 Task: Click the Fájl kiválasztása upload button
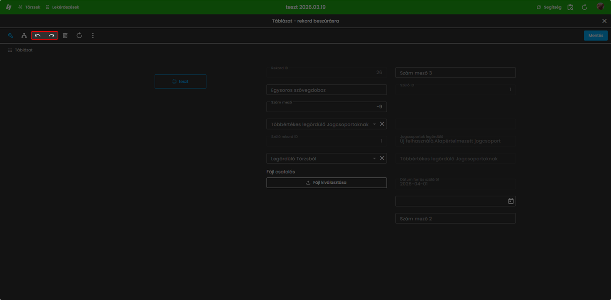click(x=327, y=182)
